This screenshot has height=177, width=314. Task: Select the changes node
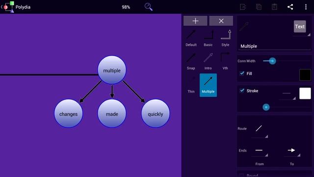click(x=68, y=114)
